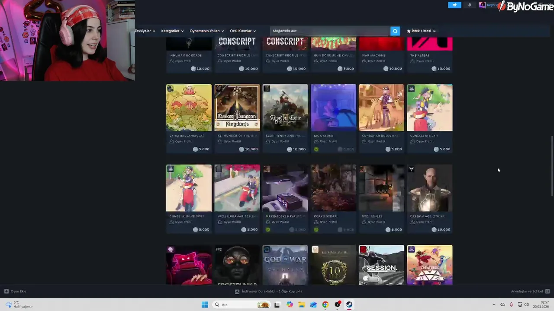Open the God of War Valhalla thumbnail
Screen dimensions: 554x311
[x=285, y=265]
